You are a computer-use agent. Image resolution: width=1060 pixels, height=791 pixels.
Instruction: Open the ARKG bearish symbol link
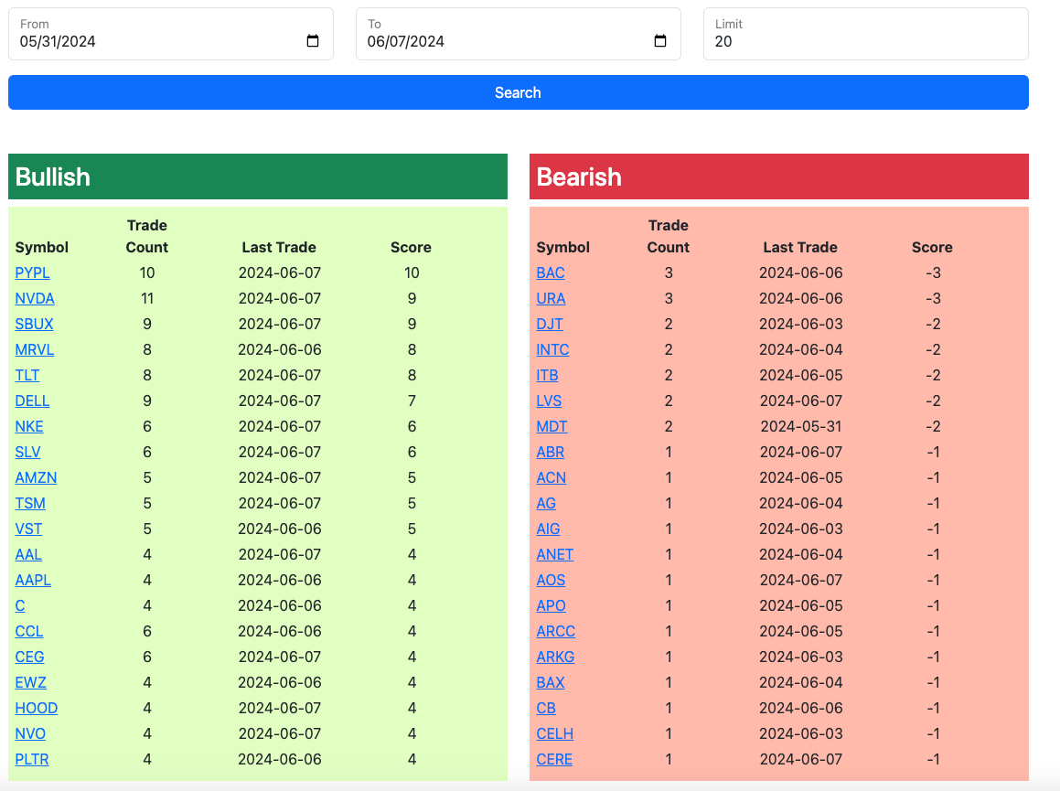(x=556, y=657)
